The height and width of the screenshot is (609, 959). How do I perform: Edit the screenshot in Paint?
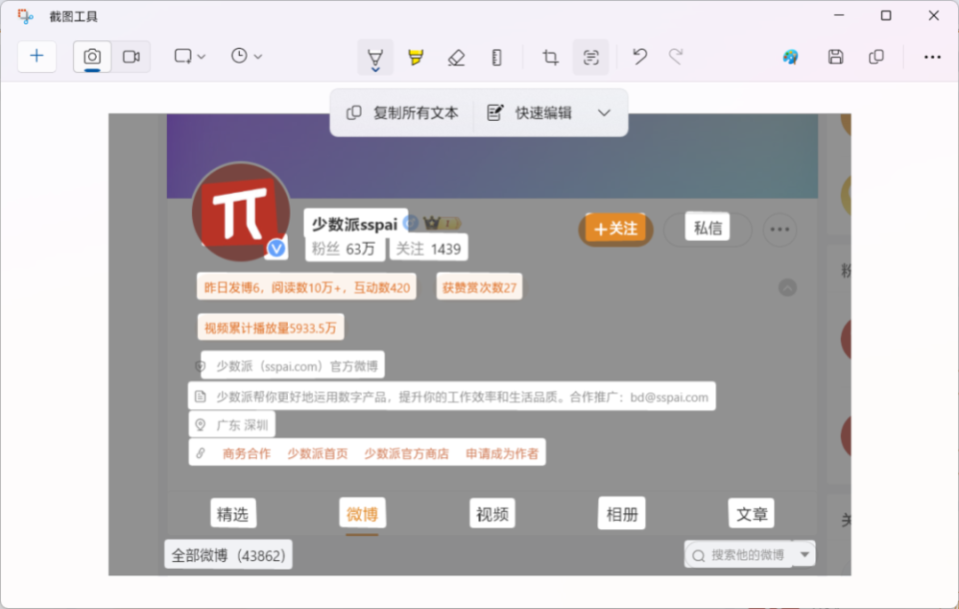(789, 57)
